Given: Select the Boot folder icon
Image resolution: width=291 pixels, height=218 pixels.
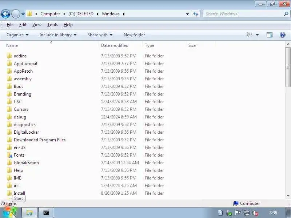Looking at the screenshot, I should [9, 86].
